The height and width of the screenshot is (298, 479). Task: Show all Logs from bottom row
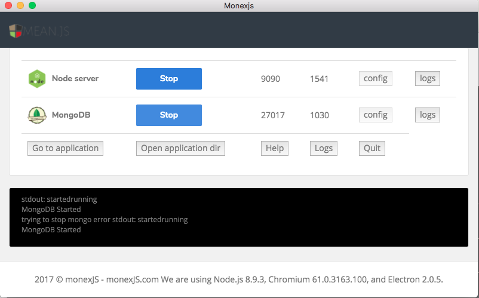click(x=324, y=148)
